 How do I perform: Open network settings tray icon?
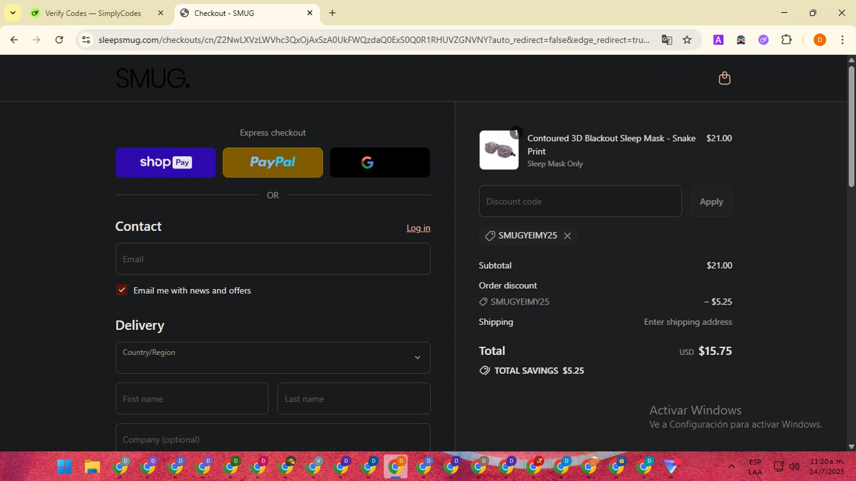tap(778, 467)
